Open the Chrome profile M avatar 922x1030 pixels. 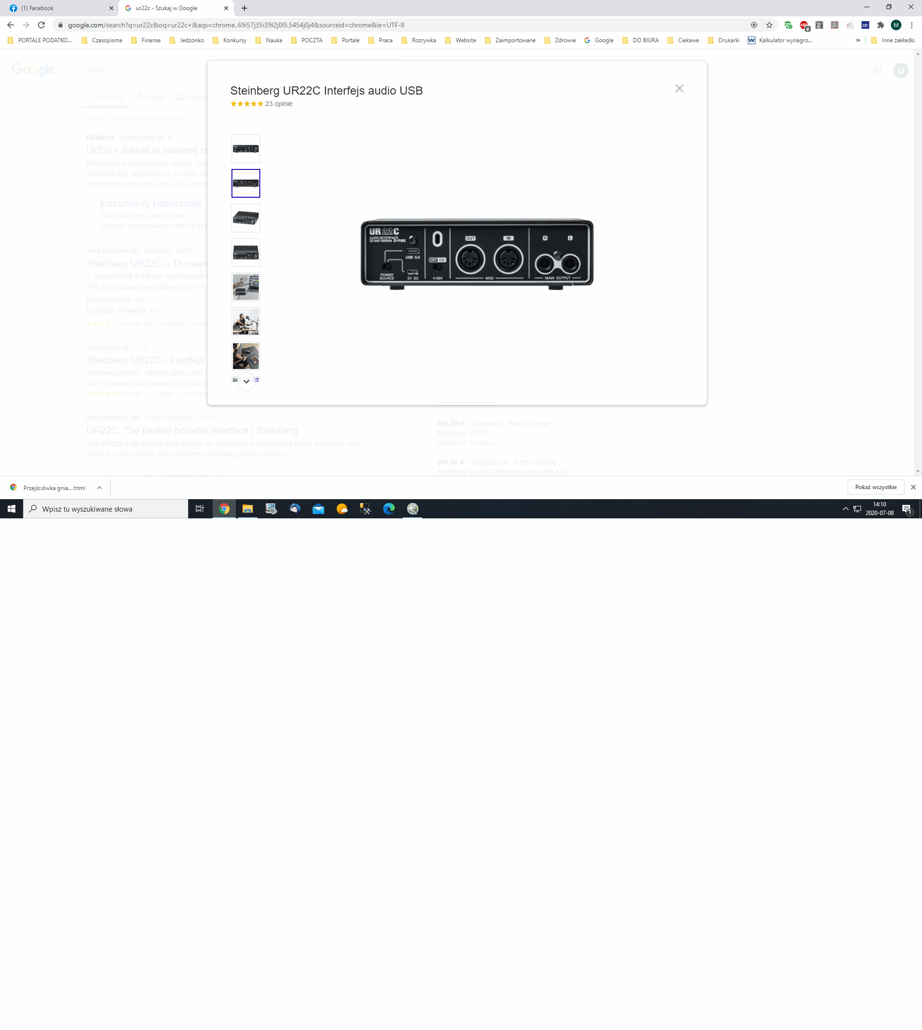pyautogui.click(x=896, y=25)
